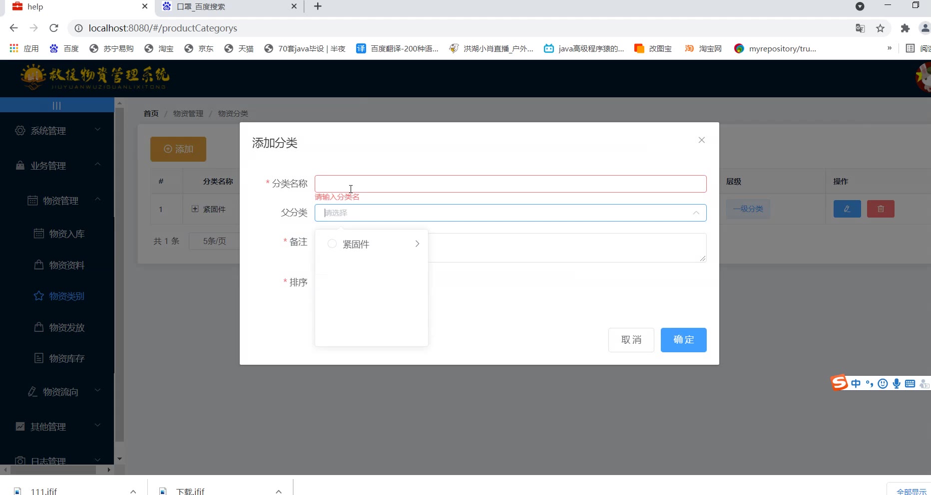Close the 口罩_百度搜索 tab
Viewport: 931px width, 495px height.
point(294,6)
